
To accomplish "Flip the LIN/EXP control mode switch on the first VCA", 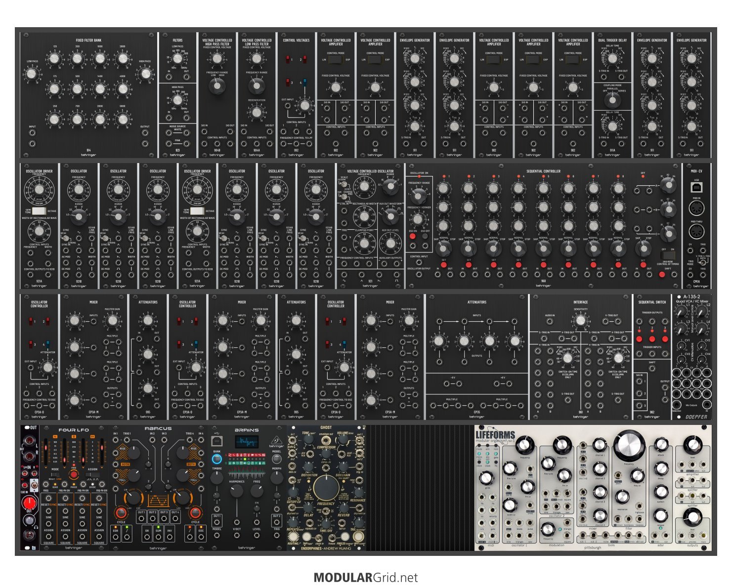I will [x=336, y=60].
